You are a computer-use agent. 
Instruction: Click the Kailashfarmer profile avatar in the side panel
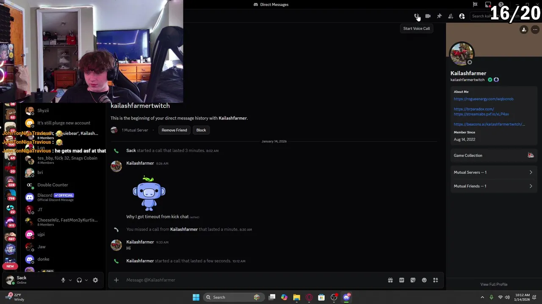pyautogui.click(x=462, y=54)
